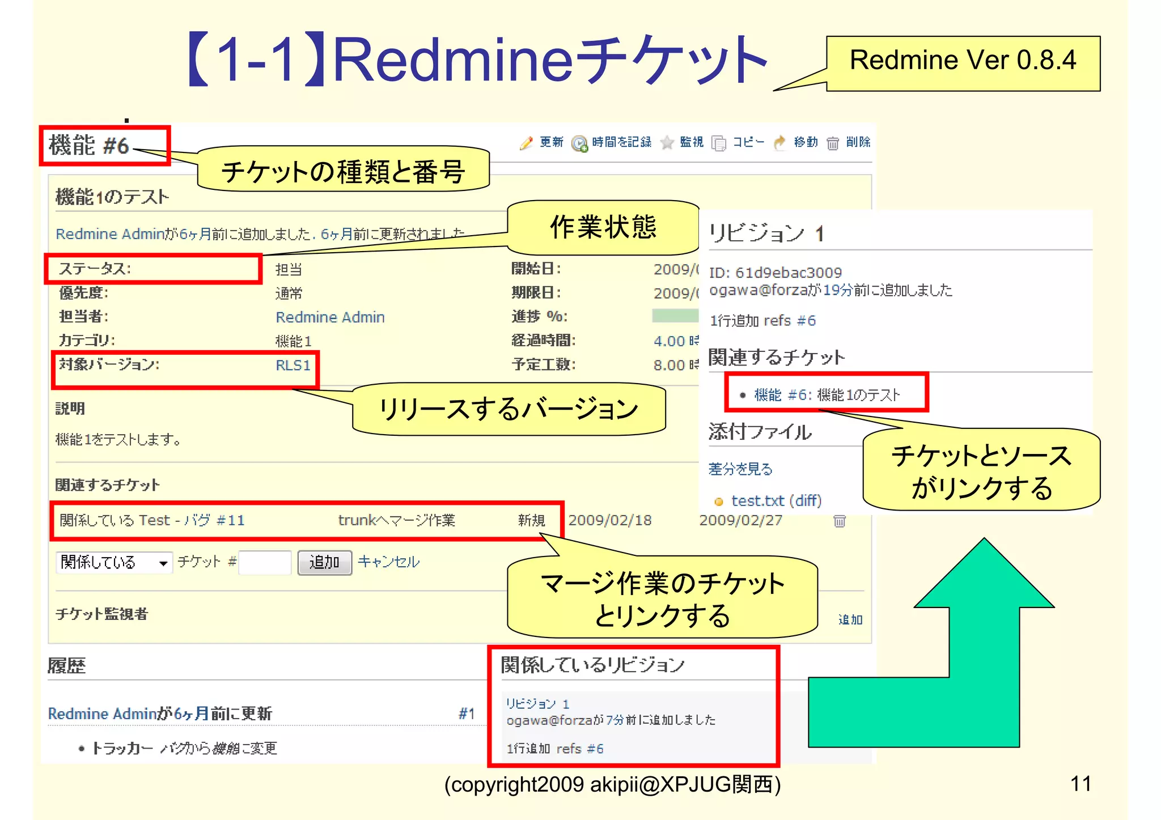
Task: Click the 追加 link for ticket watchers
Action: click(x=850, y=620)
